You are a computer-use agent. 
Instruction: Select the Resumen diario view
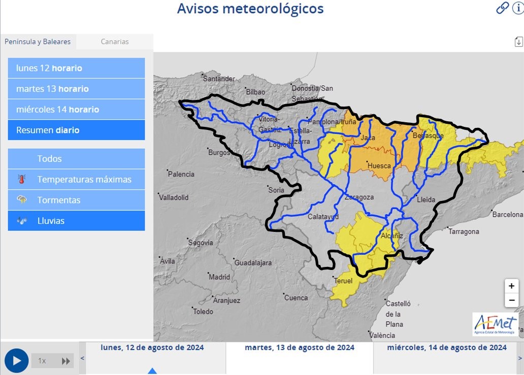pyautogui.click(x=76, y=130)
